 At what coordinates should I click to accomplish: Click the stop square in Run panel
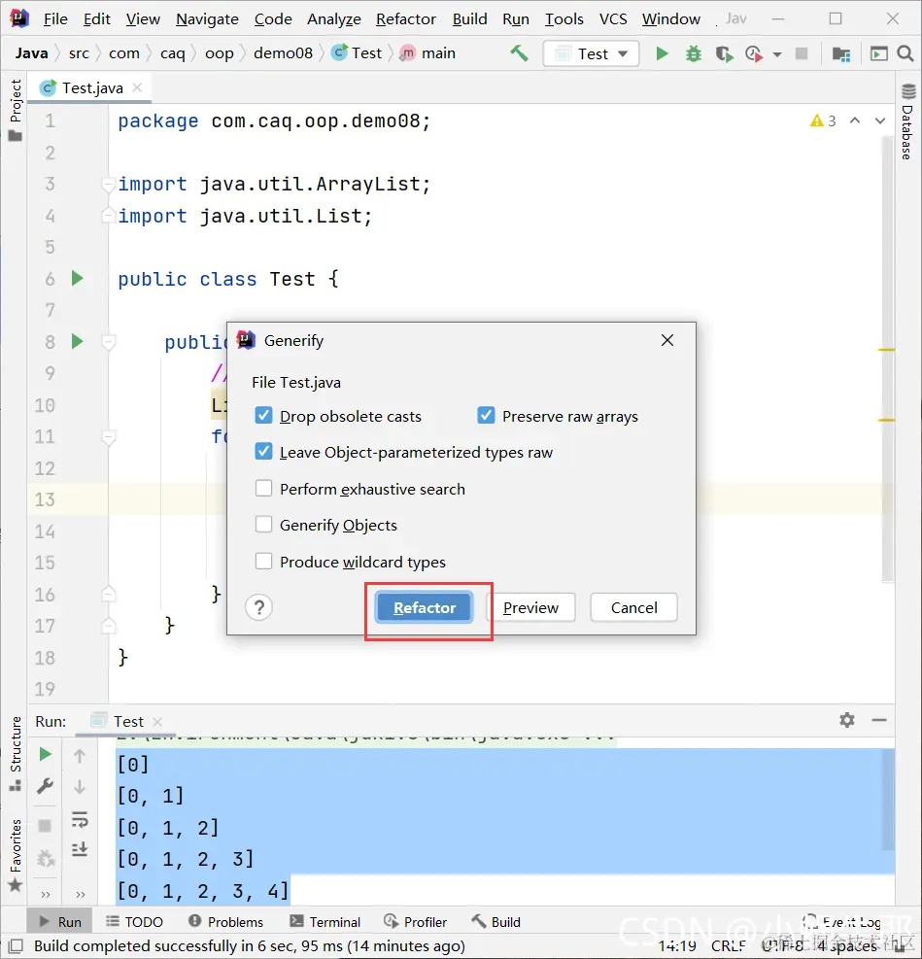point(45,826)
